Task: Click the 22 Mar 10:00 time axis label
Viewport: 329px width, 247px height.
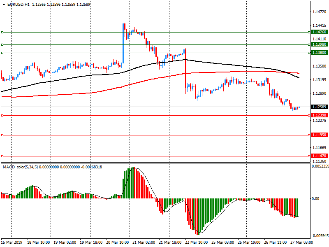Action: 196,243
